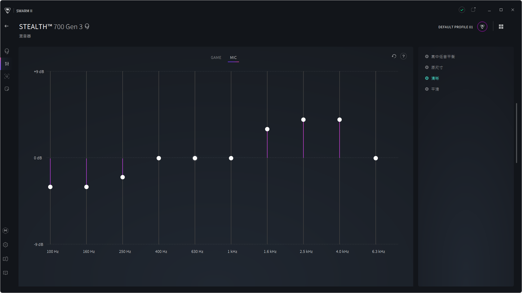The width and height of the screenshot is (522, 293).
Task: Click the DEFAULT PROFILE 01 label
Action: tap(455, 27)
